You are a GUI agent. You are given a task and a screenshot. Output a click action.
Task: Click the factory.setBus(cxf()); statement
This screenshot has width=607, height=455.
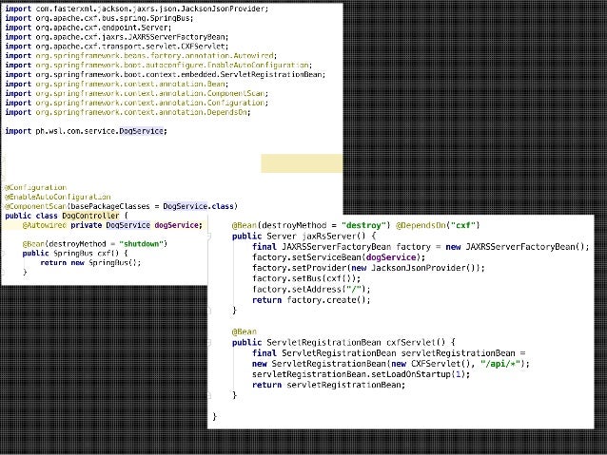pos(306,278)
